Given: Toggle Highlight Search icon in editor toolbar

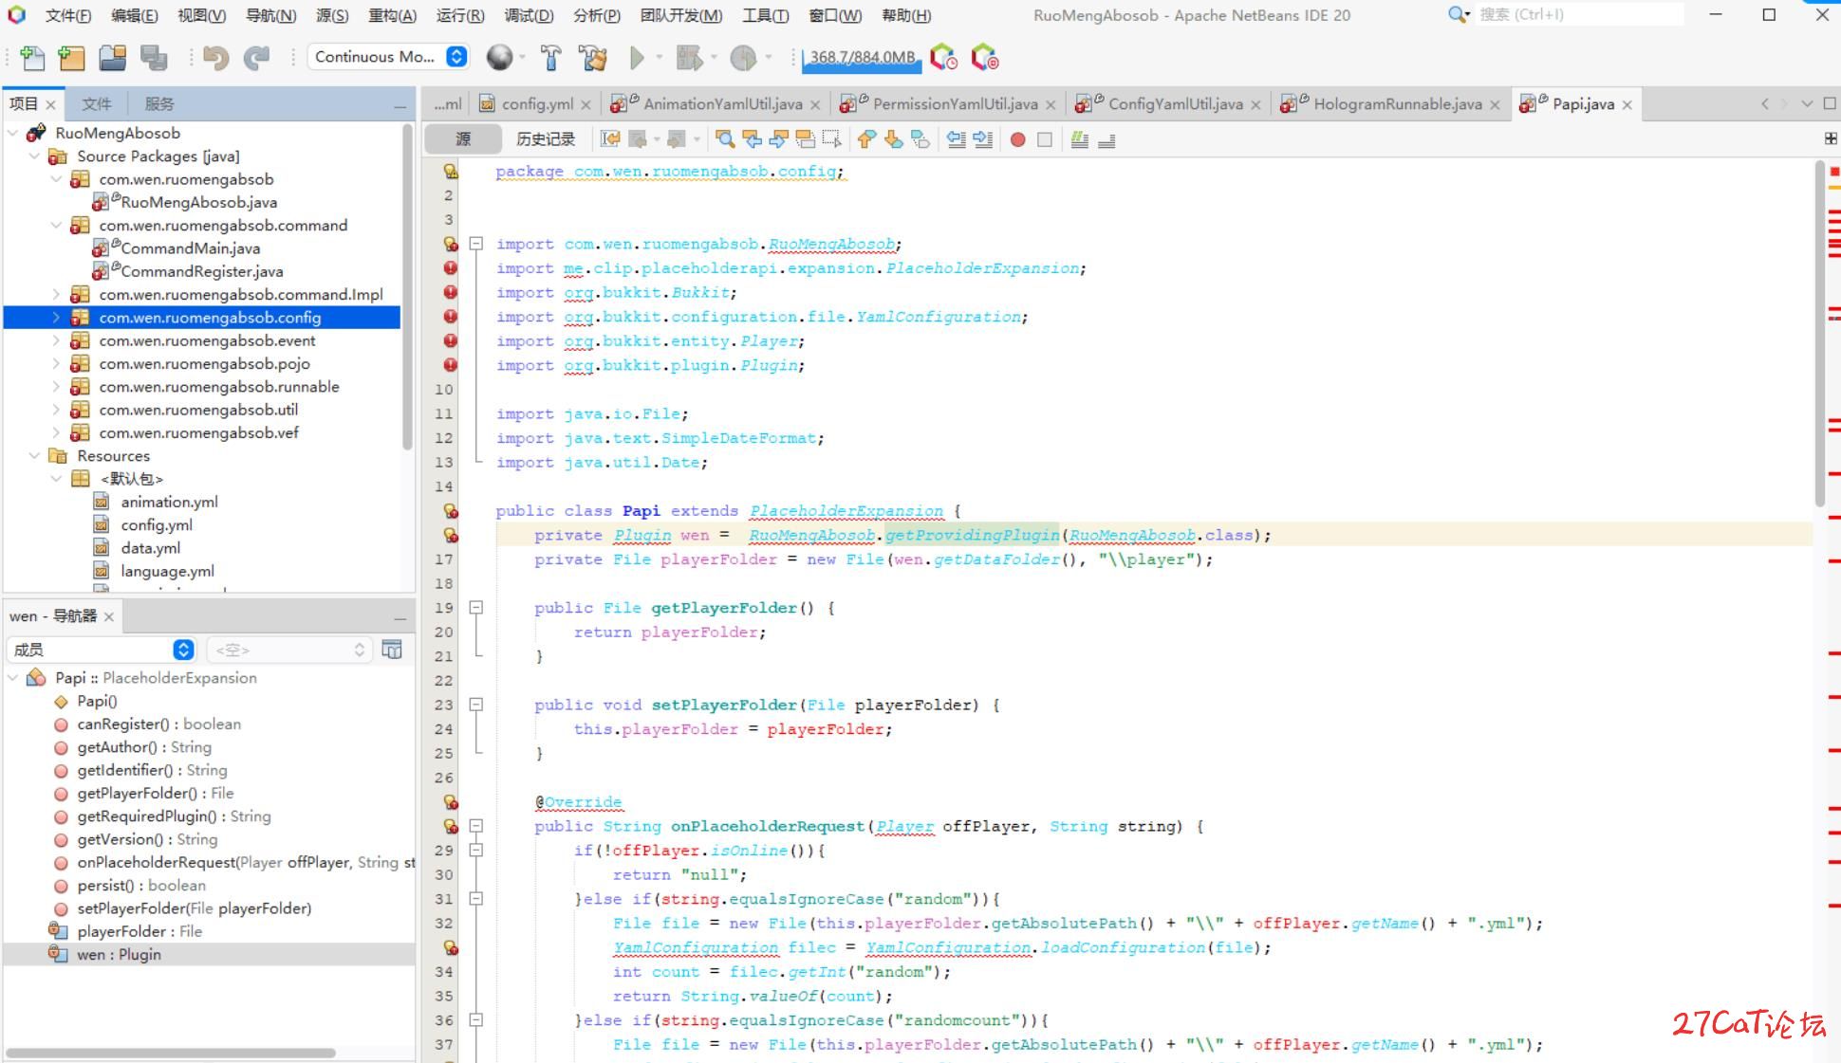Looking at the screenshot, I should pyautogui.click(x=806, y=139).
